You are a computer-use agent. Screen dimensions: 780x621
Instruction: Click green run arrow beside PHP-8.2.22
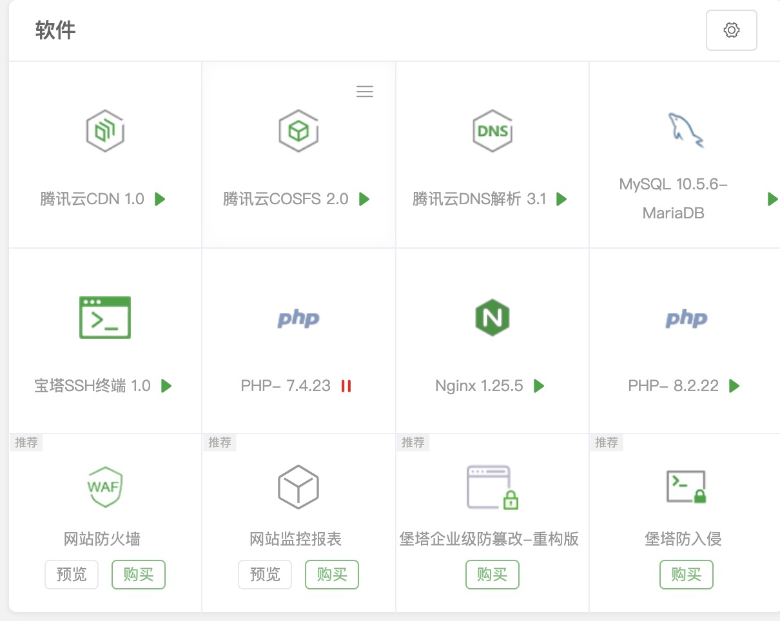pos(734,386)
